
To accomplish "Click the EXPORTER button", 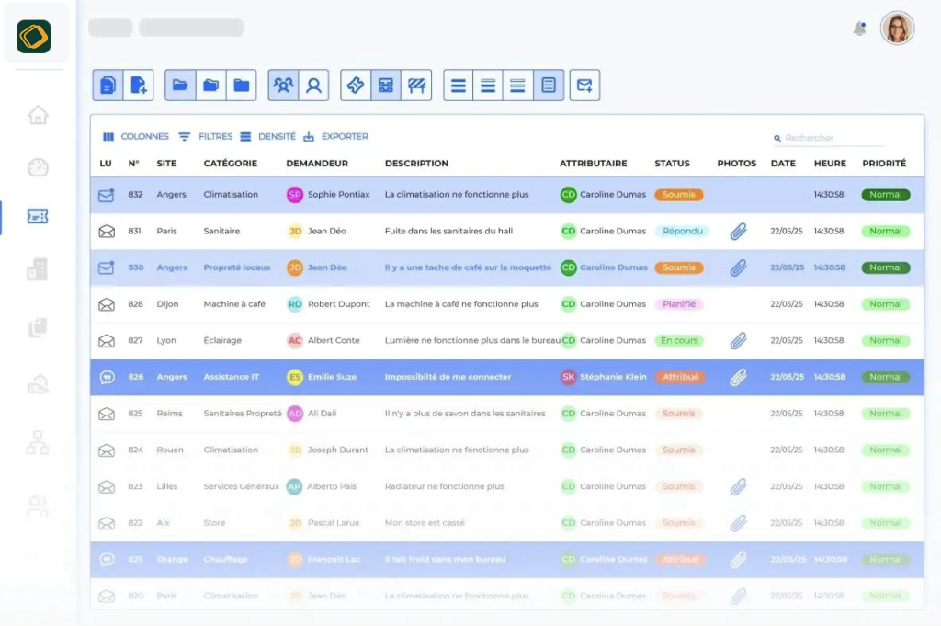I will pyautogui.click(x=336, y=137).
